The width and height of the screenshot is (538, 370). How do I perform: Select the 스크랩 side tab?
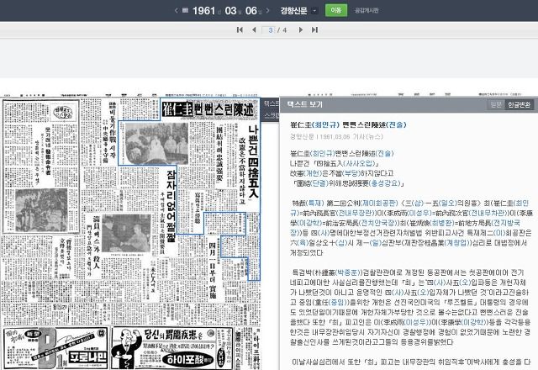pos(271,115)
